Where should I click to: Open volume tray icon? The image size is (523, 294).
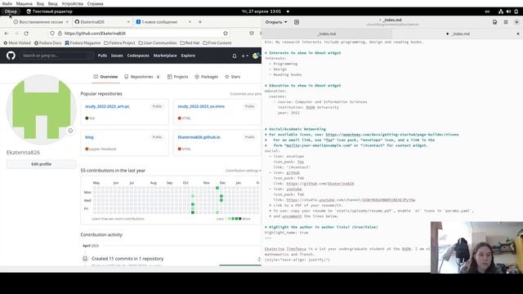[x=508, y=11]
